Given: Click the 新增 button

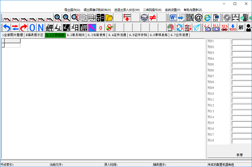Looking at the screenshot, I should coord(239,155).
